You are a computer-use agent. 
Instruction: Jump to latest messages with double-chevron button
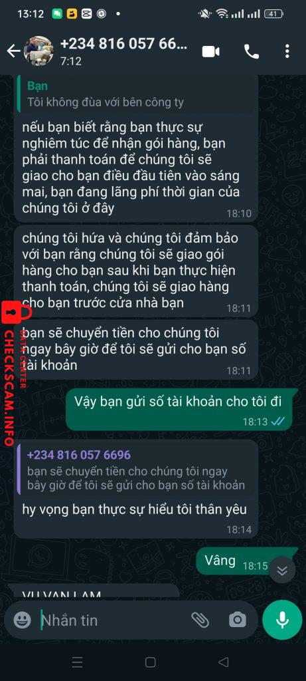(282, 570)
